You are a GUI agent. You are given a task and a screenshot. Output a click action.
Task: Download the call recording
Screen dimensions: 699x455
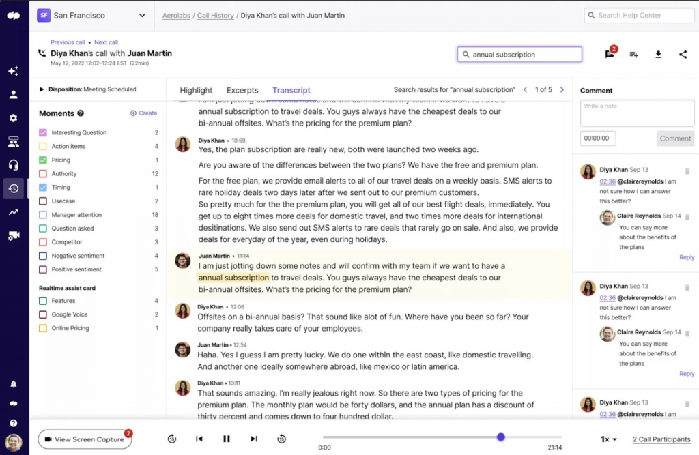click(x=658, y=55)
